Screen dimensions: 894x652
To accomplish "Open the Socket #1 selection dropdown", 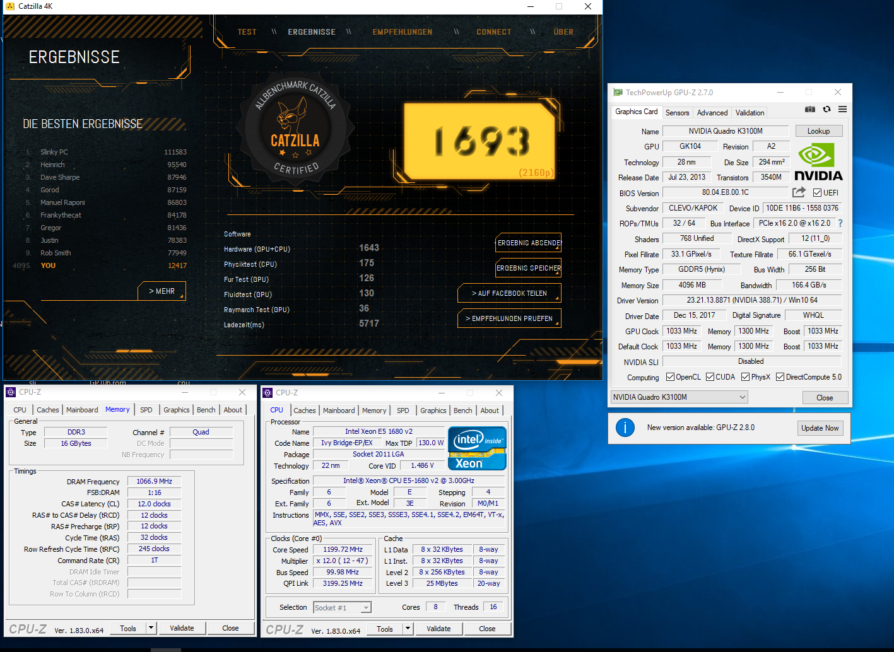I will point(343,608).
